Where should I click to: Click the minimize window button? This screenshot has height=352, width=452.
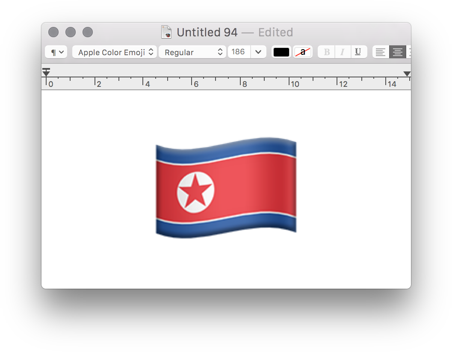pyautogui.click(x=71, y=32)
